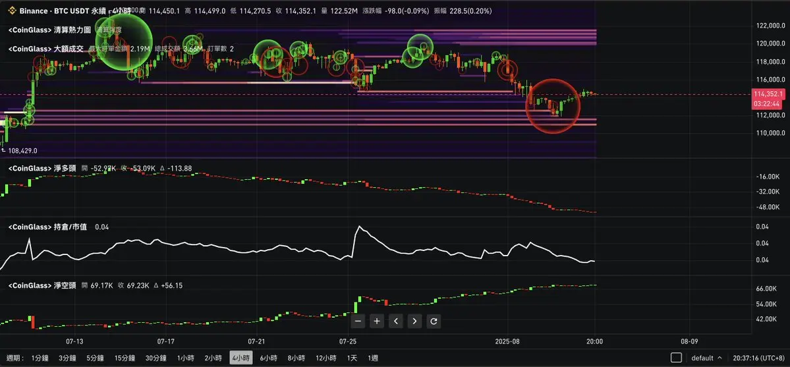790x367 pixels.
Task: Switch to 1週 timeframe
Action: coord(373,358)
